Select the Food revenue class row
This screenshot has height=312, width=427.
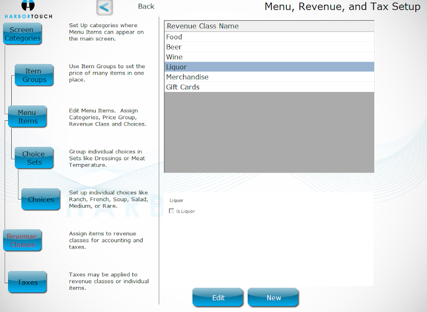pyautogui.click(x=270, y=37)
